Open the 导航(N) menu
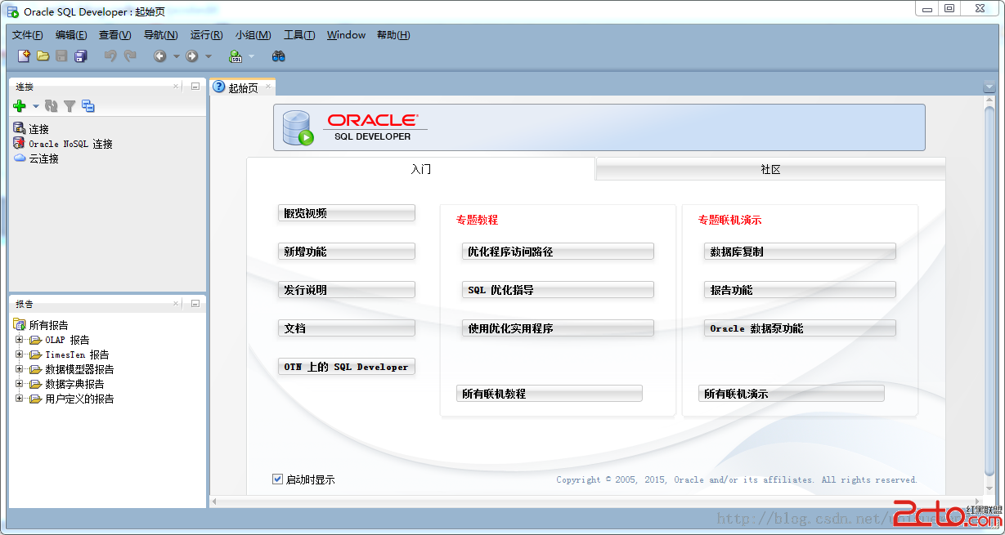Screen dimensions: 1005x535 160,35
